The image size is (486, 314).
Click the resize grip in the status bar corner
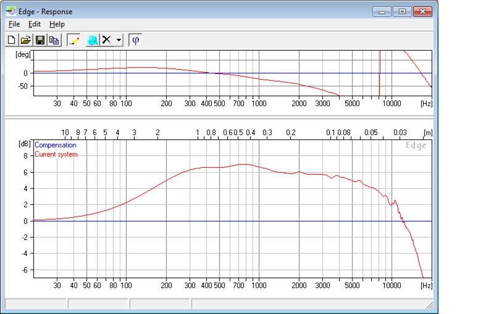click(x=430, y=305)
